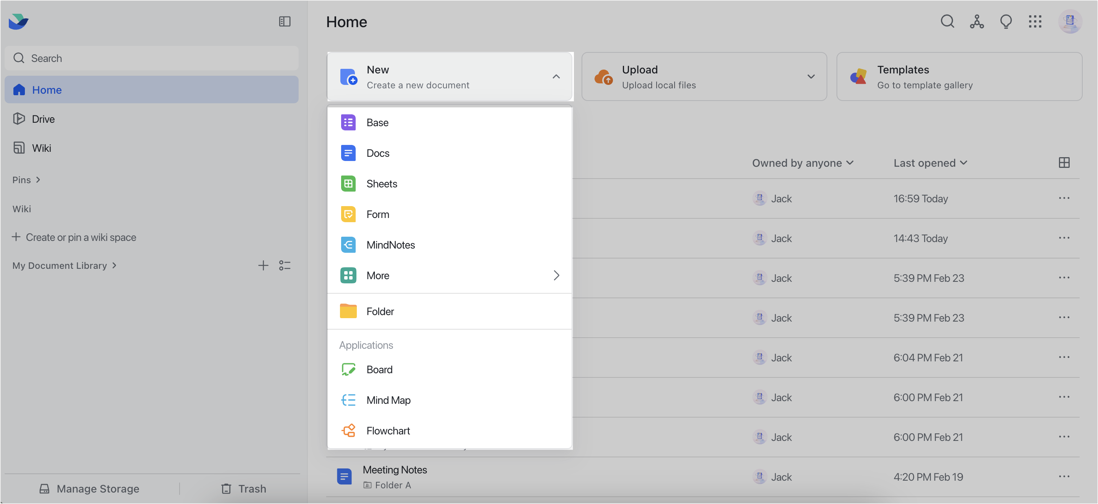Open more options for the 4:20 PM row's neighbor at 6:00 PM Feb 21 above Meeting Notes
The image size is (1098, 504).
pos(1064,437)
